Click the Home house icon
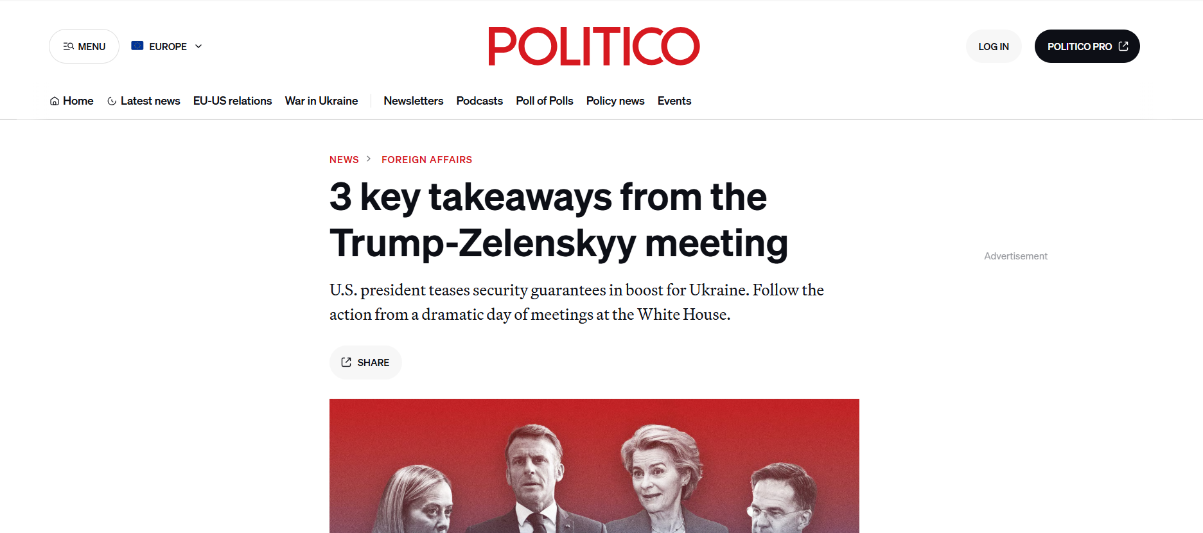The height and width of the screenshot is (533, 1203). pos(55,101)
